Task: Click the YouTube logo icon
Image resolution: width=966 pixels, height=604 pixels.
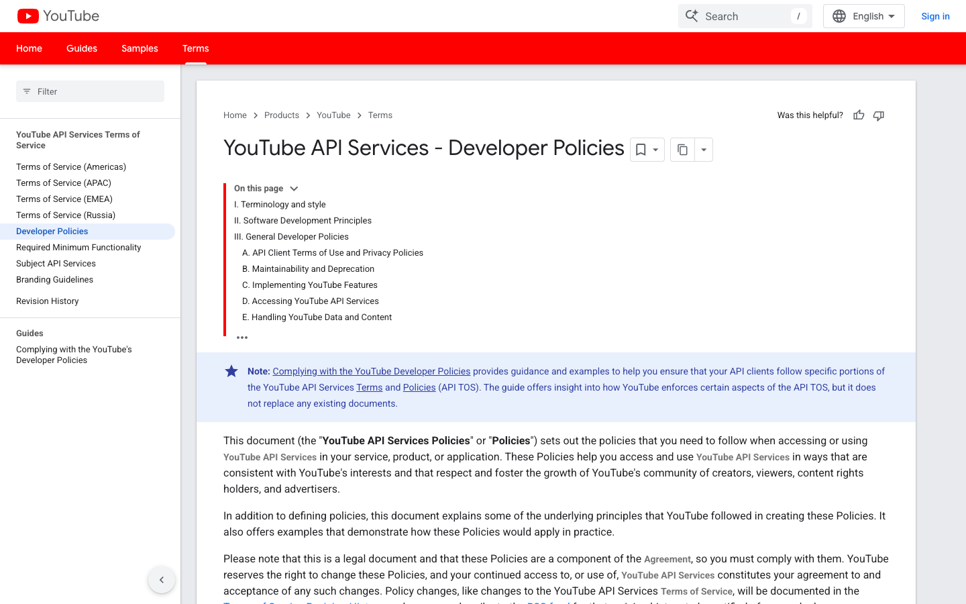Action: [x=28, y=16]
